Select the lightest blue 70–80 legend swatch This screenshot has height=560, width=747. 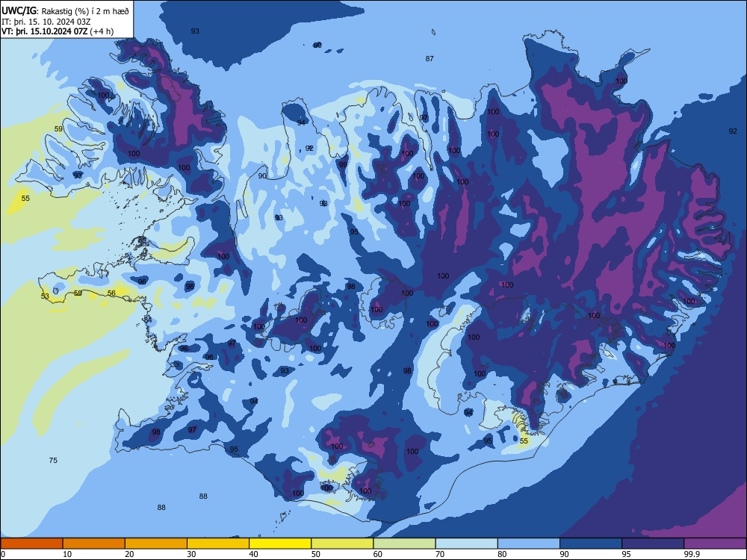pos(466,544)
